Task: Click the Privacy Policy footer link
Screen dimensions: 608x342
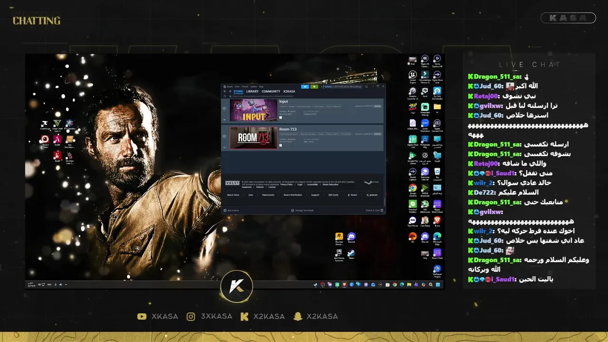Action: coord(286,185)
